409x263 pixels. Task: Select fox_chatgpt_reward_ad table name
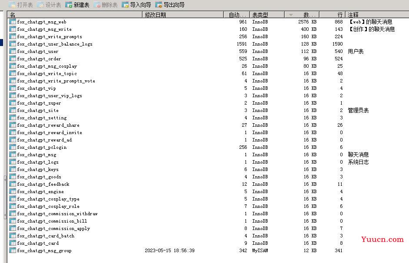(x=44, y=140)
